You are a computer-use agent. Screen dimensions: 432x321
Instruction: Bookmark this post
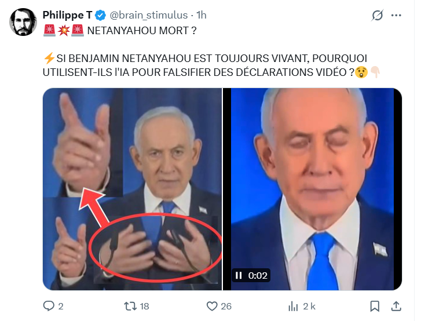point(375,306)
